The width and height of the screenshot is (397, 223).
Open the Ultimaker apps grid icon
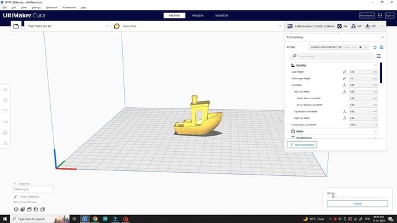(x=380, y=15)
